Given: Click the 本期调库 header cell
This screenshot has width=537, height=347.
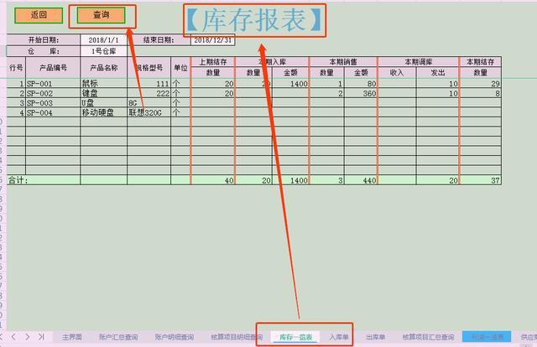Looking at the screenshot, I should click(x=419, y=62).
